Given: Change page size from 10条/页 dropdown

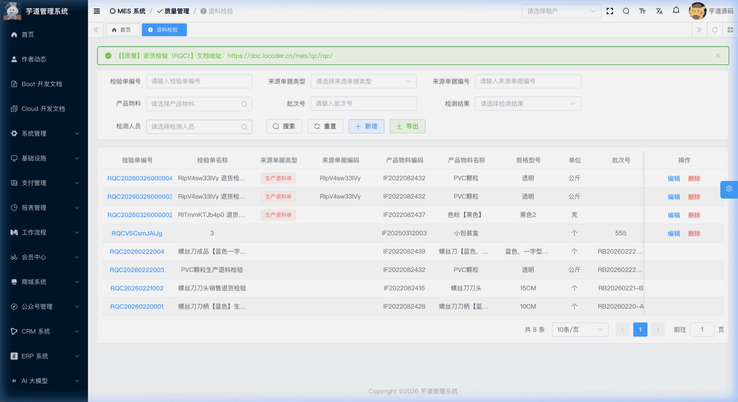Looking at the screenshot, I should click(x=579, y=330).
